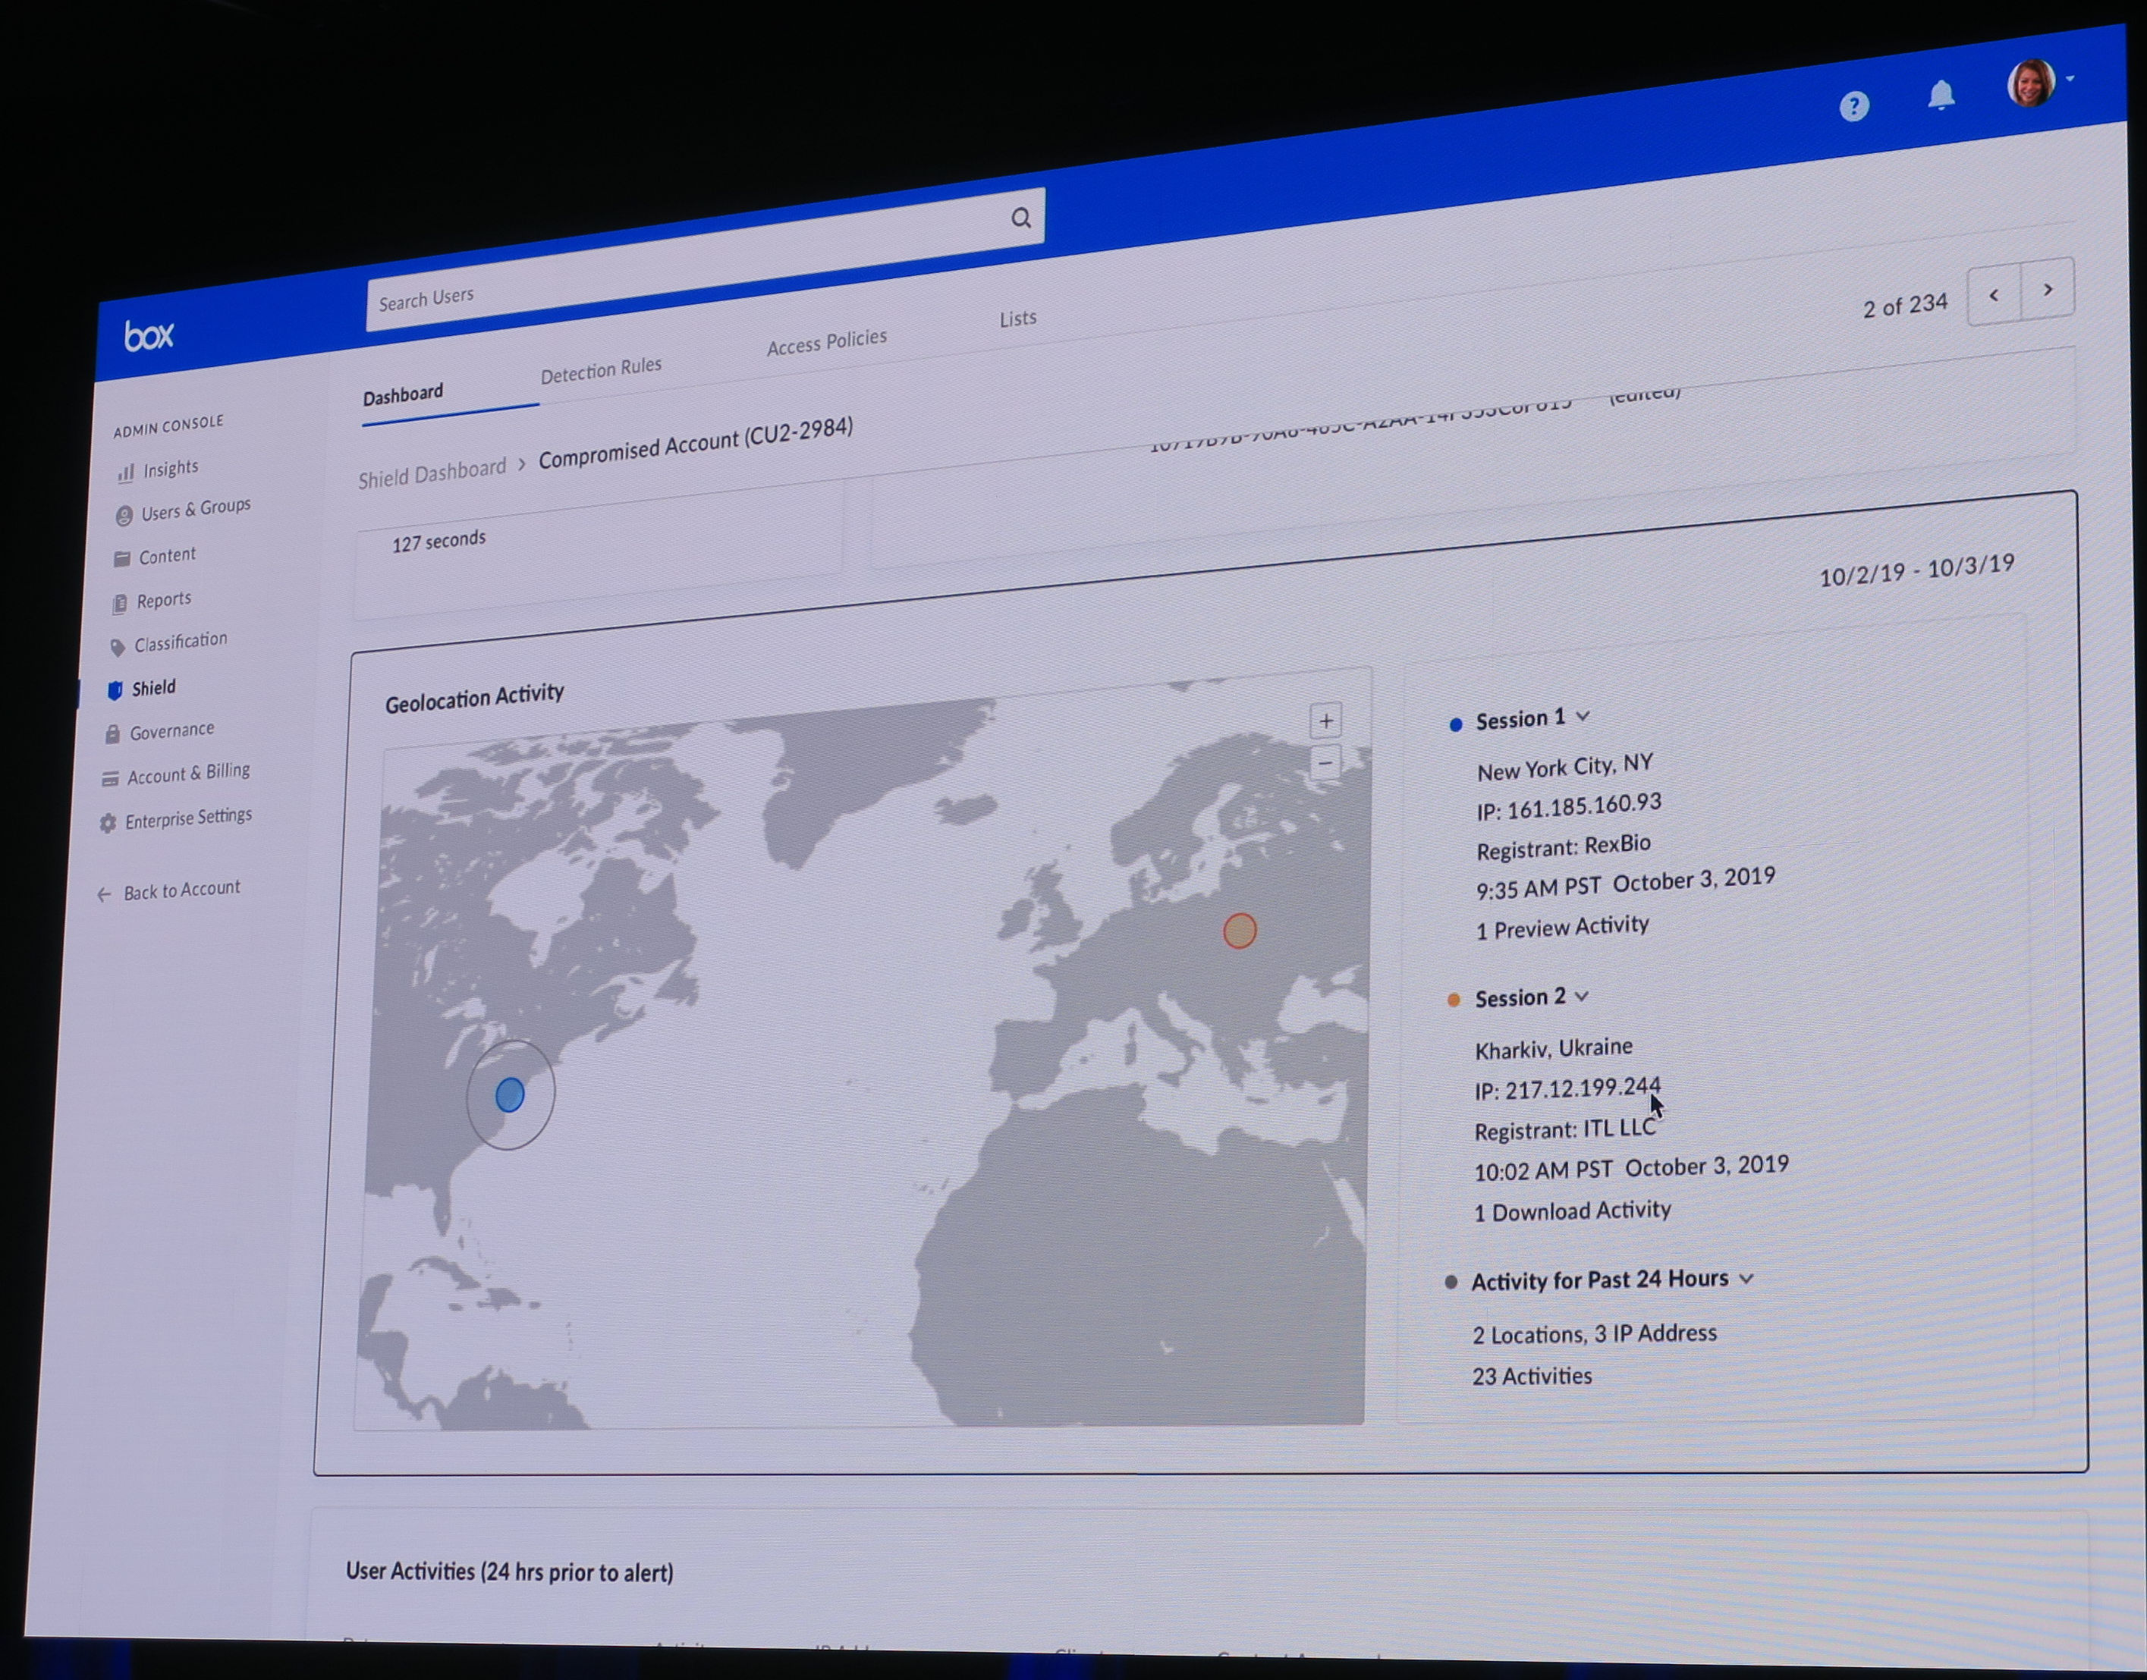2147x1680 pixels.
Task: Collapse the Session 2 chevron
Action: 1581,997
